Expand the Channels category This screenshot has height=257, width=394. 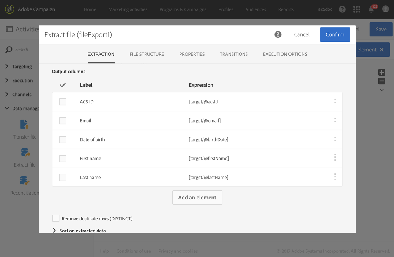click(x=7, y=95)
